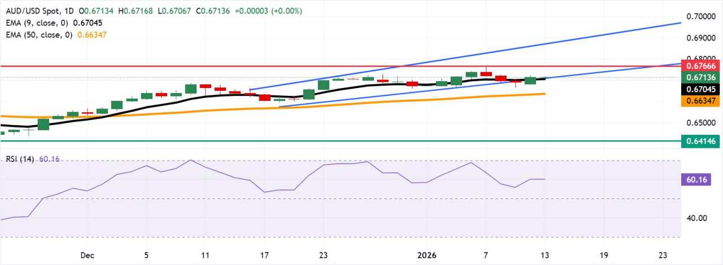
Task: Click the purple 60.16 RSI value tag
Action: [x=700, y=180]
